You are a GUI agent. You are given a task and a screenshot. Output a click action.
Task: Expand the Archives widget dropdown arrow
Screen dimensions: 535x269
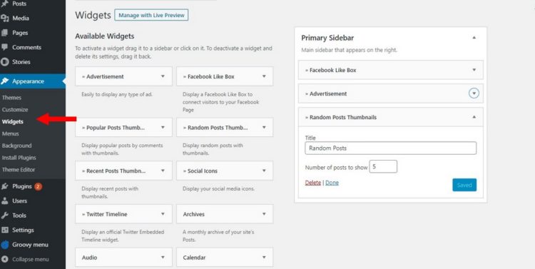(264, 214)
